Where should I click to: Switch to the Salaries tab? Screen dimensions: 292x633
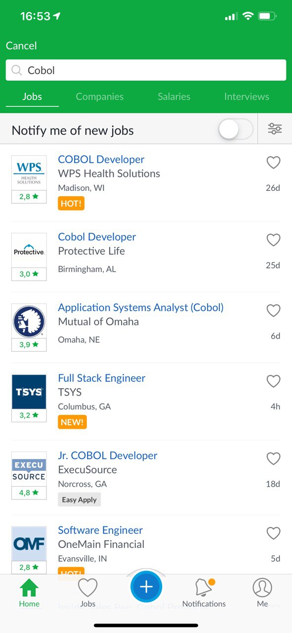174,97
